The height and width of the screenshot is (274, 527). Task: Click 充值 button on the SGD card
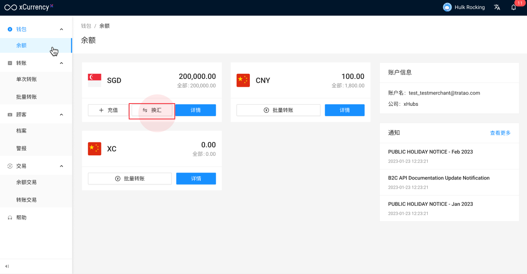tap(108, 110)
